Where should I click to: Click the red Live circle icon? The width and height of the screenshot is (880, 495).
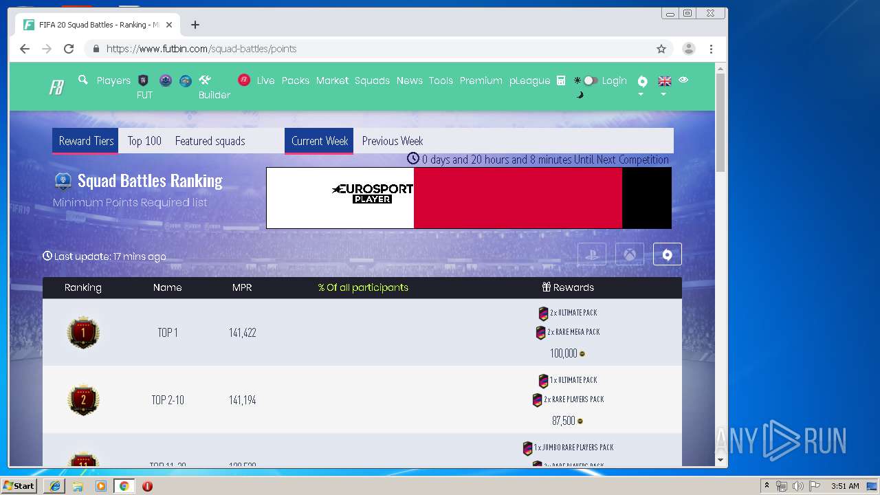pyautogui.click(x=244, y=80)
